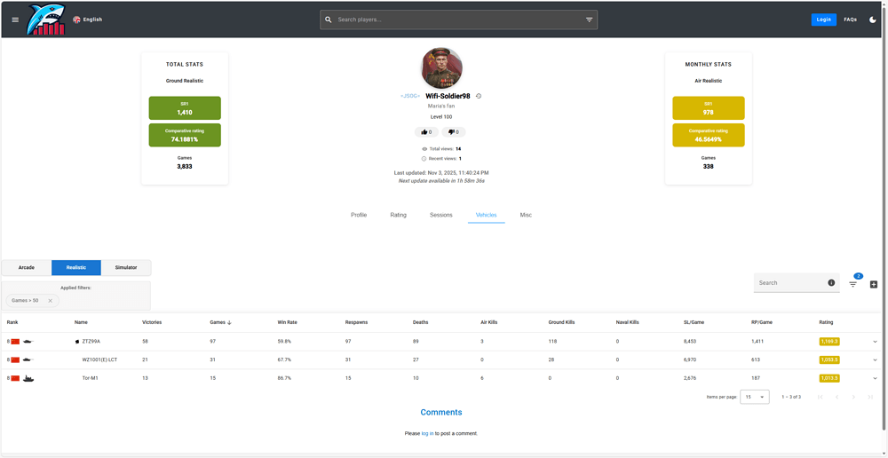Viewport: 888px width, 458px height.
Task: Open the vehicle table filters icon
Action: click(852, 284)
